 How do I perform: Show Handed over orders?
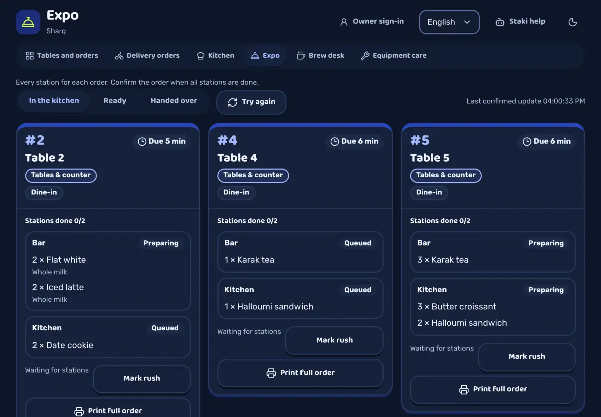174,101
